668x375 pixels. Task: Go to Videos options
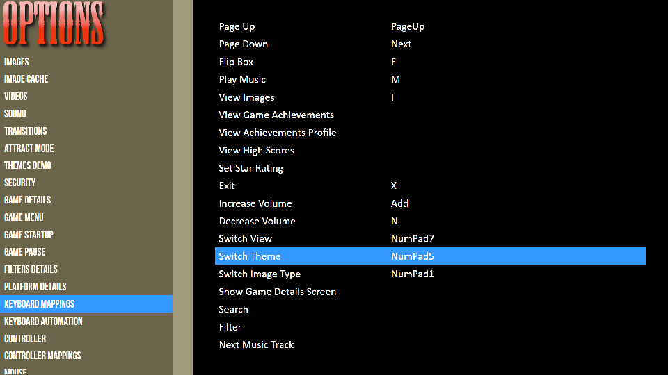point(16,97)
